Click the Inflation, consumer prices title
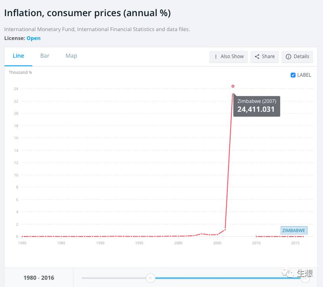Image resolution: width=323 pixels, height=287 pixels. [87, 13]
